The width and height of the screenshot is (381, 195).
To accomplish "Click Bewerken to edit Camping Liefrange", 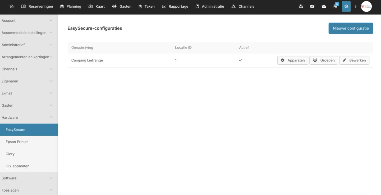I will (354, 60).
